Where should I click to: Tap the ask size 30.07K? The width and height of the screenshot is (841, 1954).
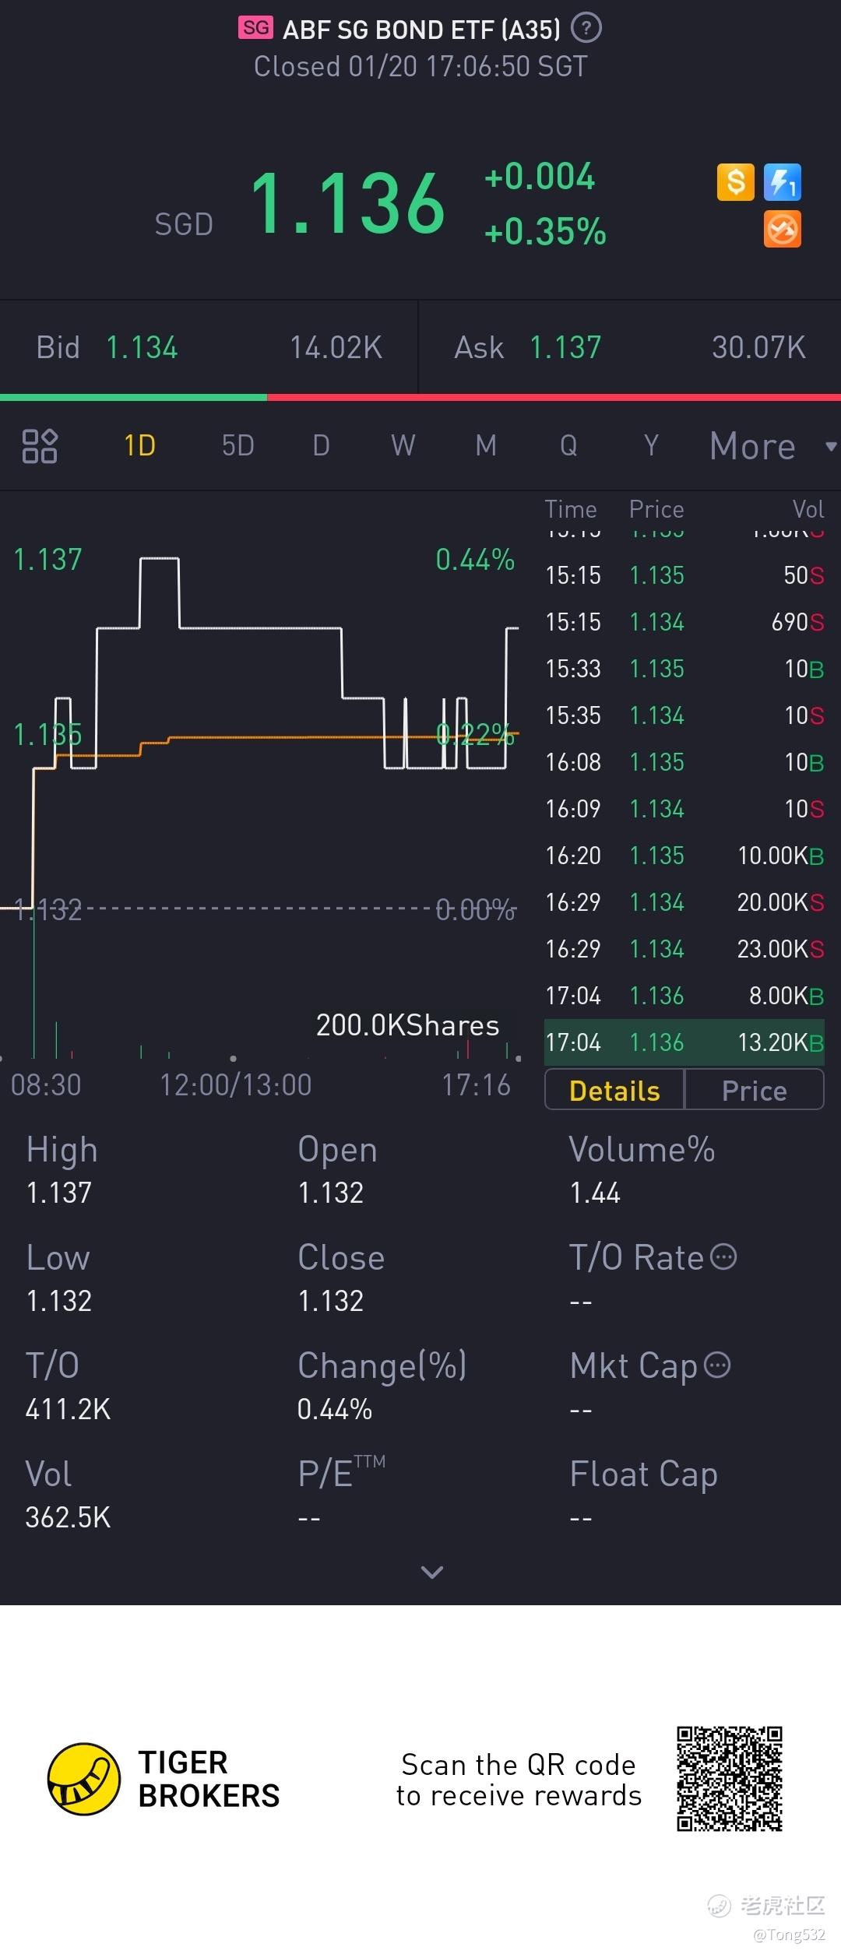pos(759,347)
